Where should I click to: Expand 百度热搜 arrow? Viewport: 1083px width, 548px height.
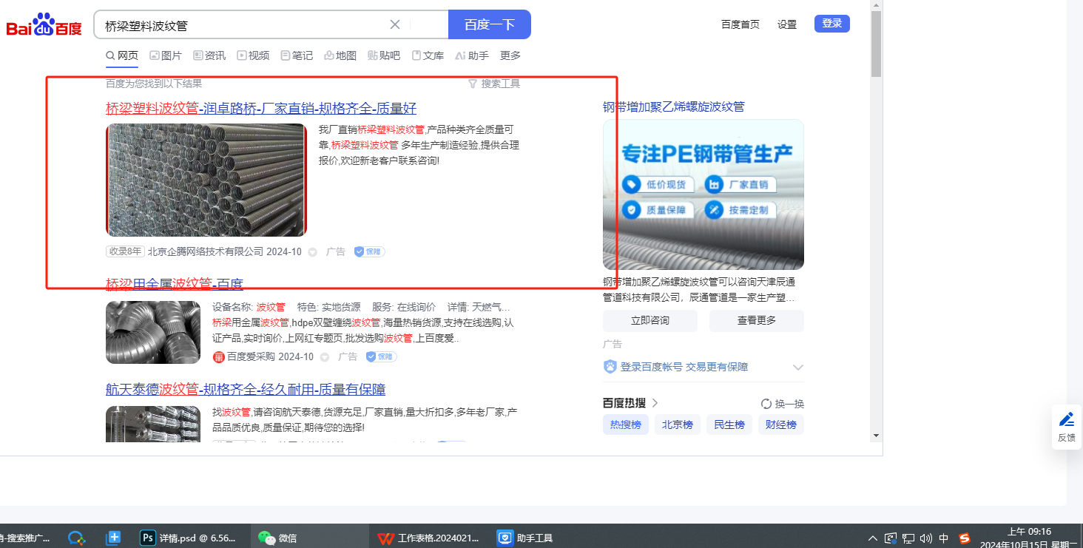pyautogui.click(x=655, y=403)
